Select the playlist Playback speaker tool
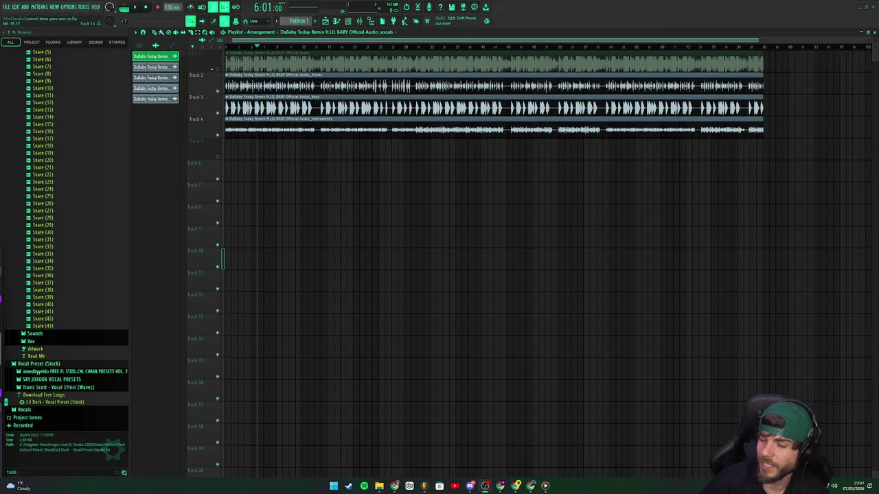This screenshot has height=494, width=879. 212,32
